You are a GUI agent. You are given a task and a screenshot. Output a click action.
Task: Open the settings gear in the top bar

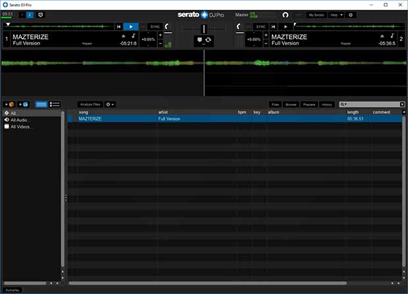tap(351, 15)
